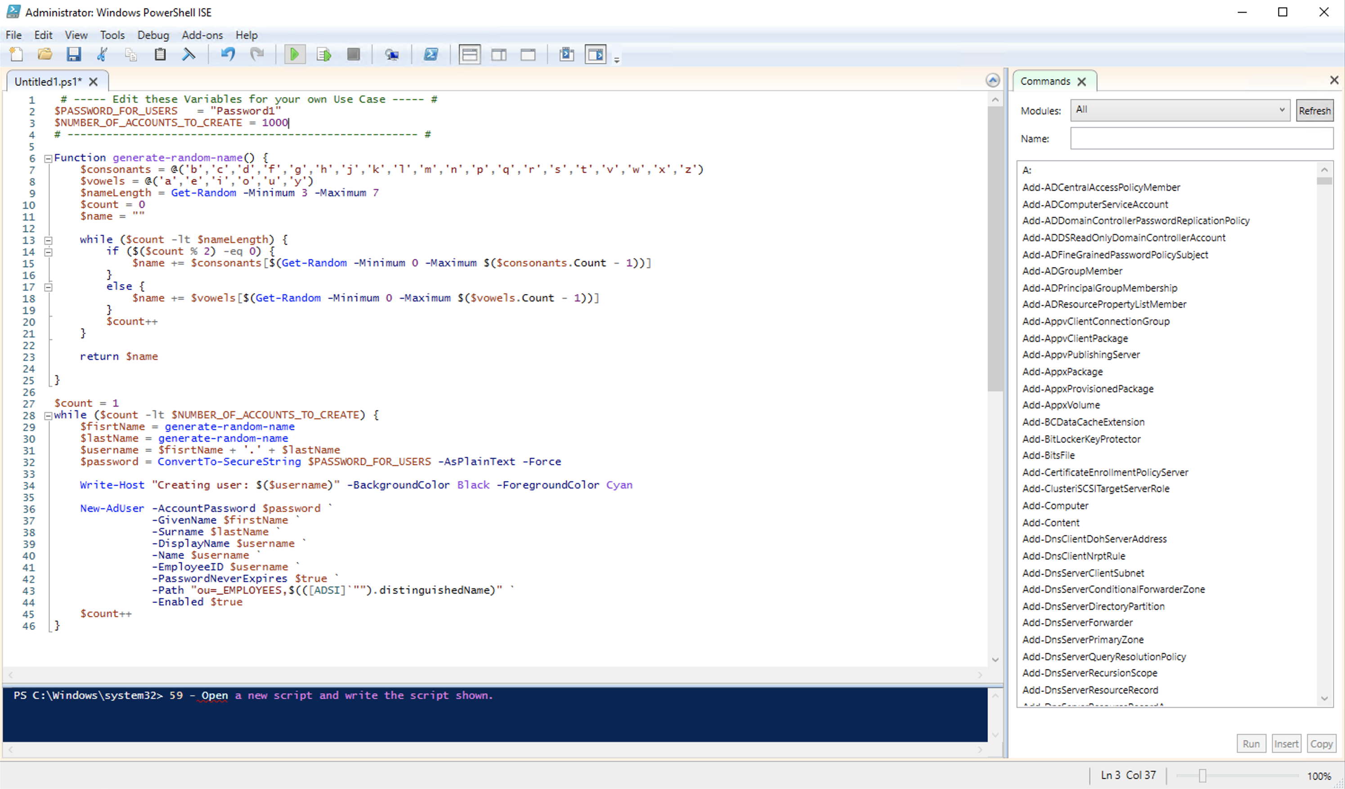Redo the last undone edit
Screen dimensions: 1345x789
(x=257, y=54)
